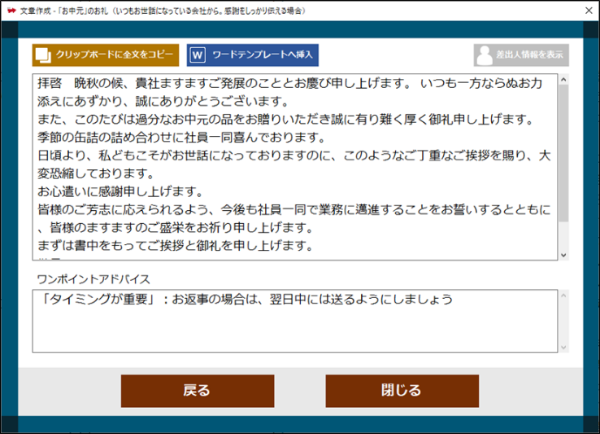600x434 pixels.
Task: Show sender info (差出人情報を表示) button
Action: (521, 55)
